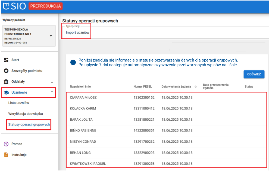Select the CIAPARA MIŁOSZ table row
The height and width of the screenshot is (171, 269).
click(x=83, y=97)
